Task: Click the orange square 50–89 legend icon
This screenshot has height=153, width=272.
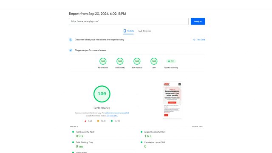Action: point(98,121)
